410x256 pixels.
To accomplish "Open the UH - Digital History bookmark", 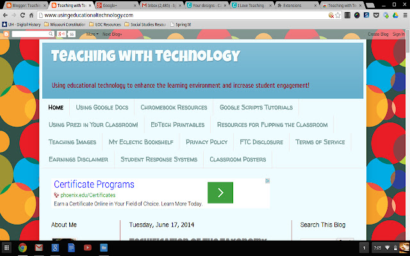I will tap(21, 24).
